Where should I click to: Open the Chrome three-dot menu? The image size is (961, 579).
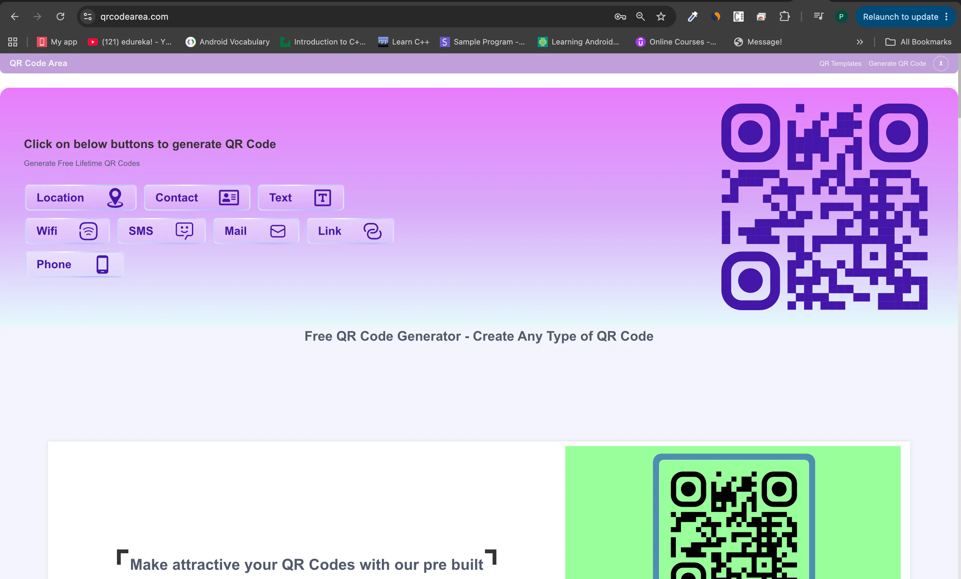(947, 17)
